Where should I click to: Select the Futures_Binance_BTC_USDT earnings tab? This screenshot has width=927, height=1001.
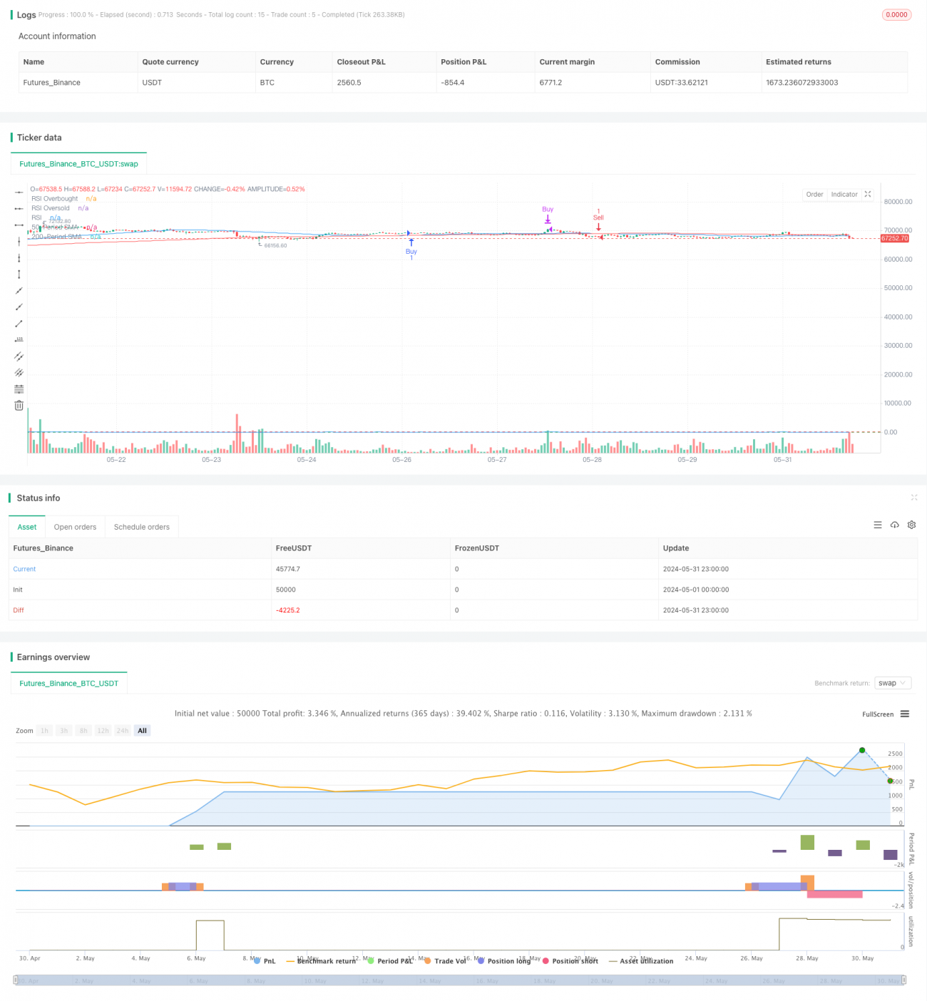69,683
